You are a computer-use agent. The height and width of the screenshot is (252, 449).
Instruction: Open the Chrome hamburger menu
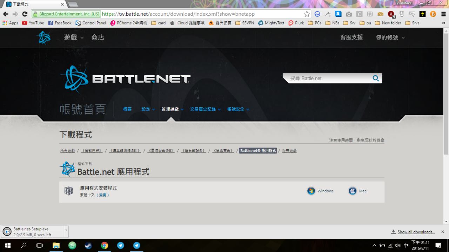tap(443, 14)
